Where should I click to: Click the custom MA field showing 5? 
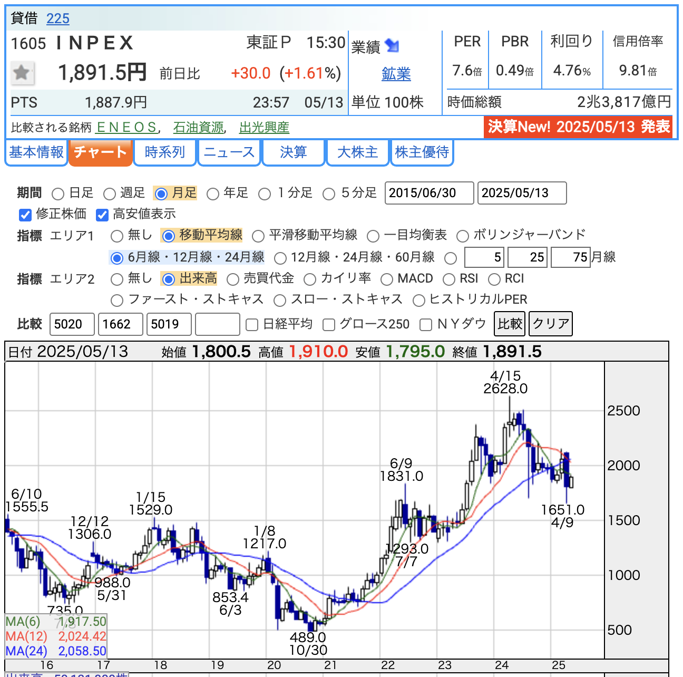[x=484, y=257]
